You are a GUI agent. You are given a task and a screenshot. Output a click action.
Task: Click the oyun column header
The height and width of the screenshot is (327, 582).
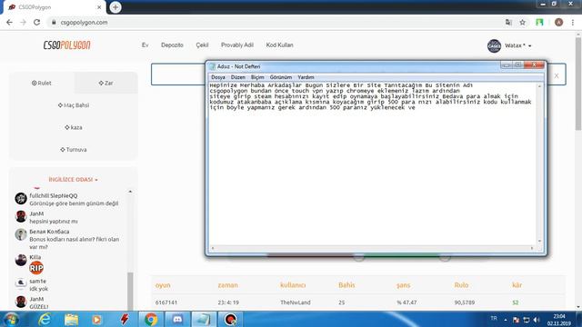click(x=163, y=285)
